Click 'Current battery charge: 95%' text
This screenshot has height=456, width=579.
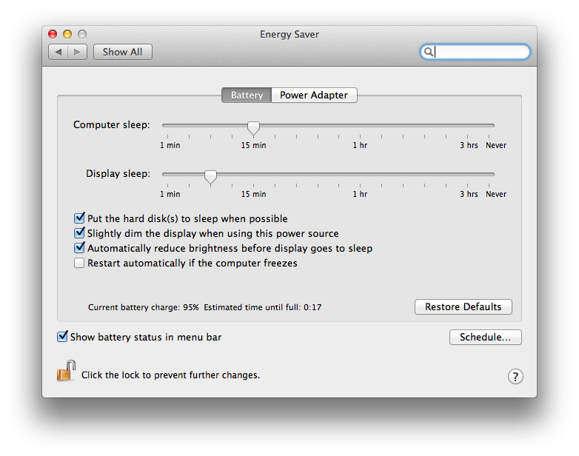[x=144, y=307]
